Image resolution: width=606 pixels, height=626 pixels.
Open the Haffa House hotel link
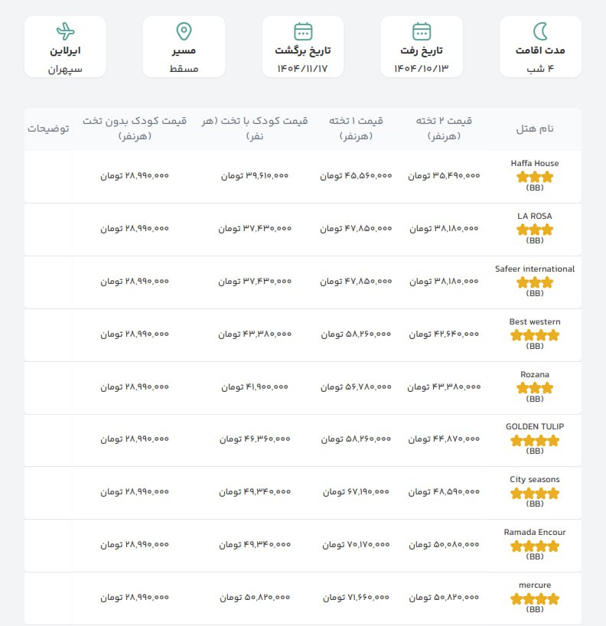click(x=535, y=163)
